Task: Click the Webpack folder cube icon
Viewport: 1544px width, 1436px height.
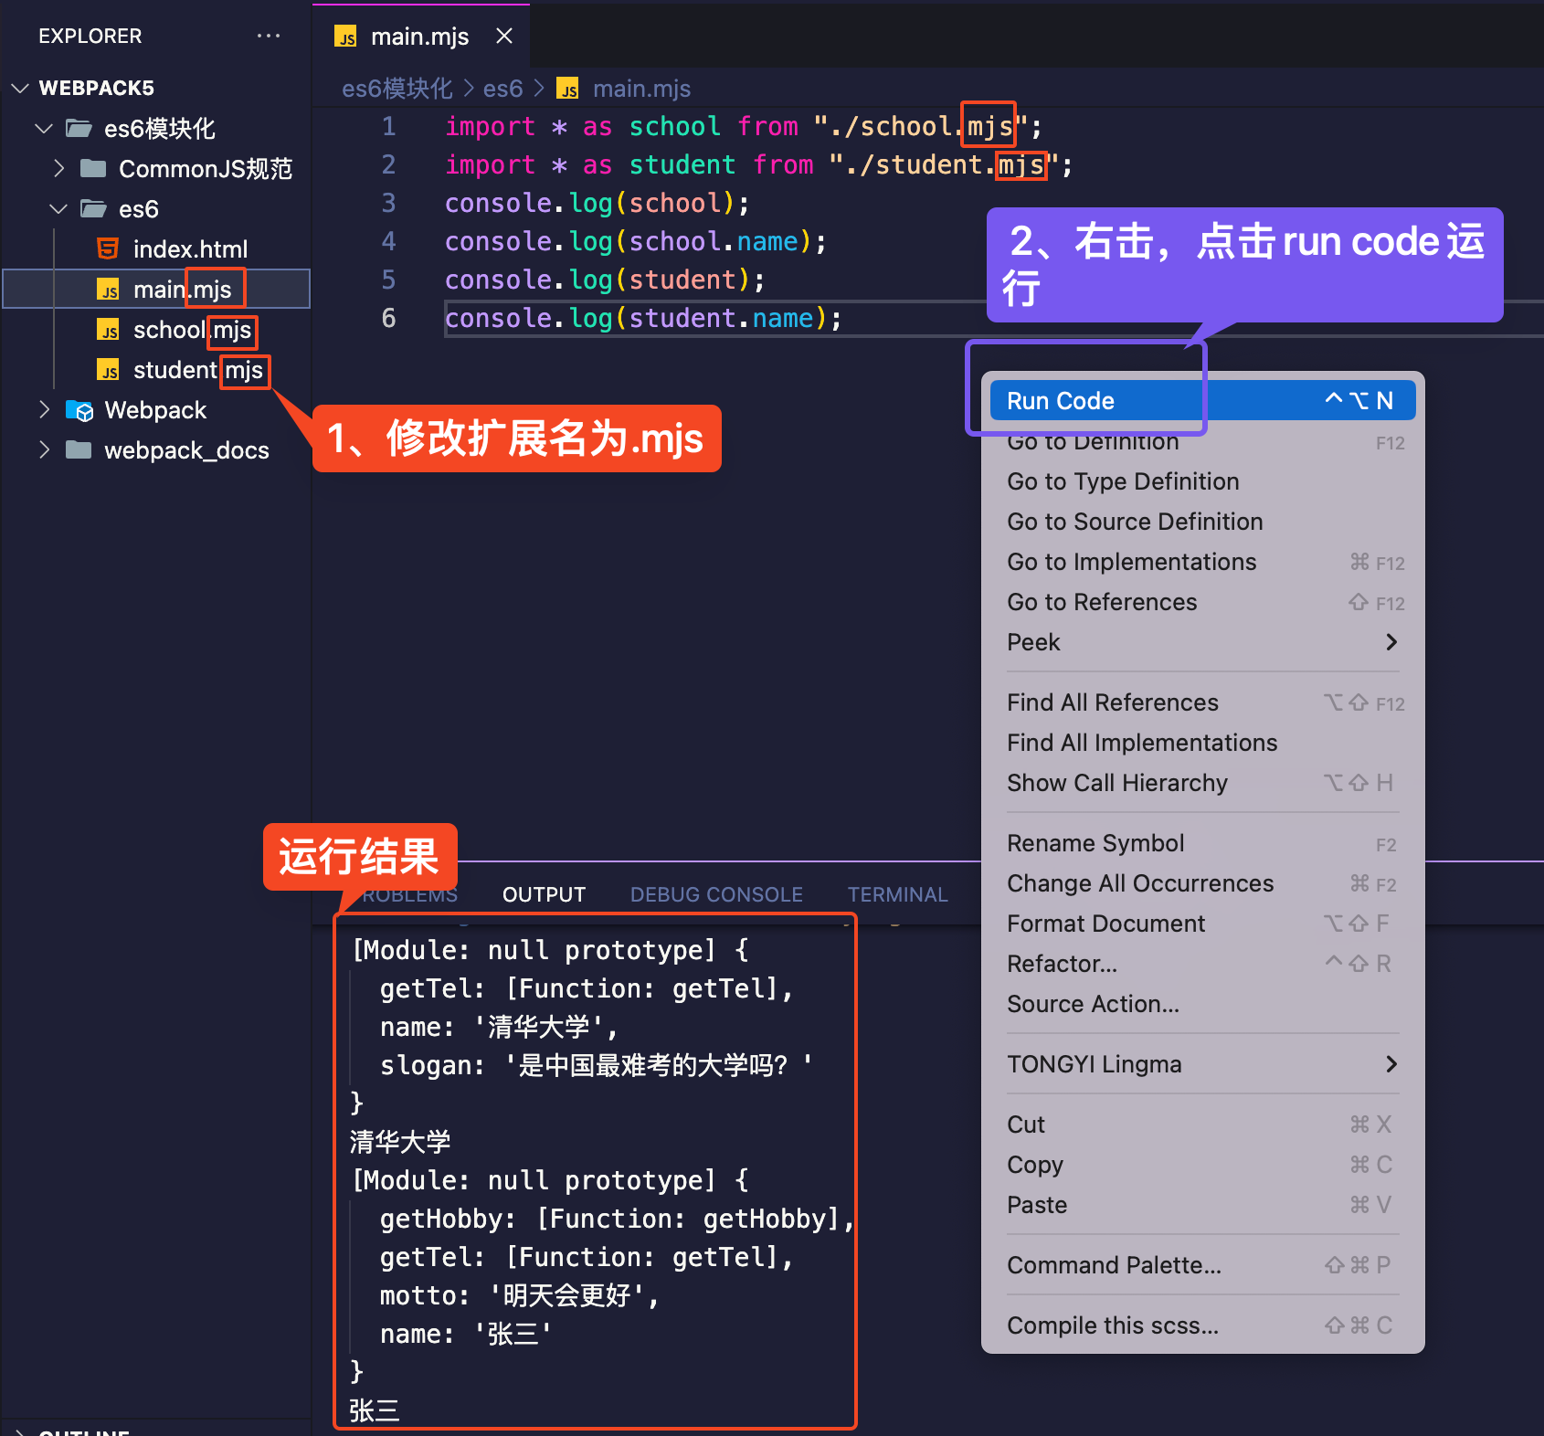Action: [x=80, y=410]
